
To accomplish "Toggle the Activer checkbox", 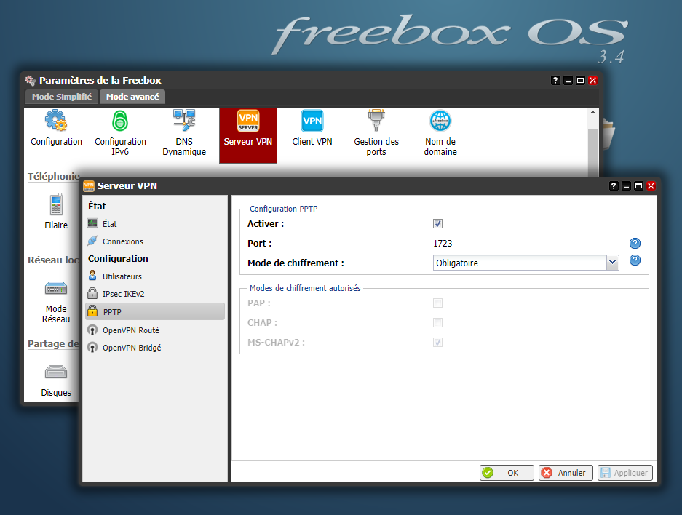I will point(437,224).
